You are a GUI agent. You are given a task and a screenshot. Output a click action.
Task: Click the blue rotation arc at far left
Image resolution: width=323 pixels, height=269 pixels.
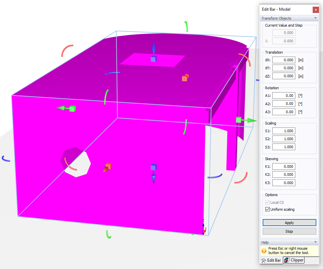(6, 159)
